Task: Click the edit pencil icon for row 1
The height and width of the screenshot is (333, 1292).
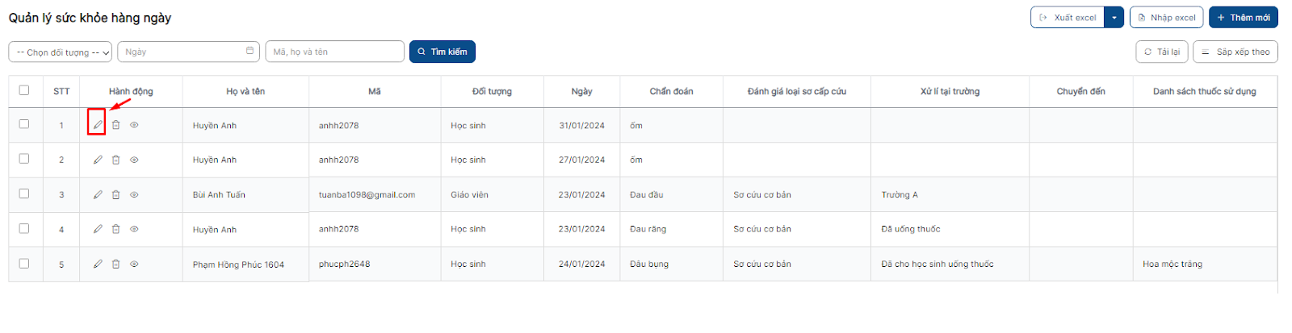Action: click(x=97, y=125)
